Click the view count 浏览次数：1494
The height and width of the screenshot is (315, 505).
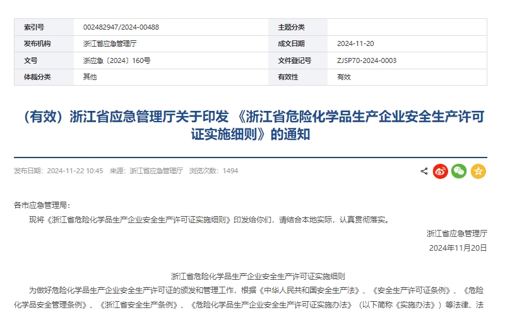[x=213, y=171]
